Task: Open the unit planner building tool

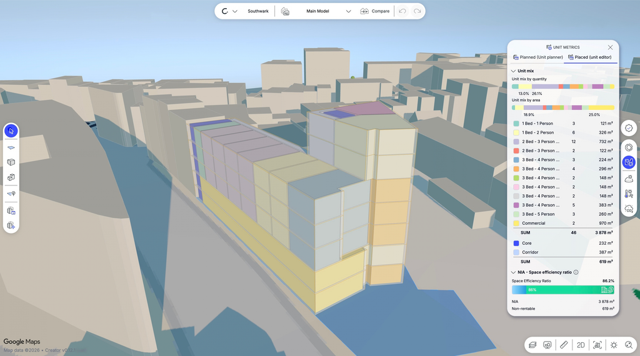Action: click(11, 211)
